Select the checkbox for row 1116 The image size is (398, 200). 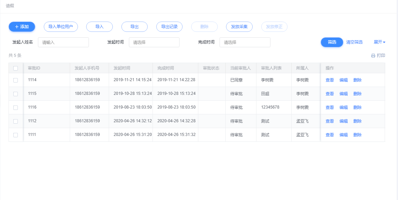tap(15, 108)
